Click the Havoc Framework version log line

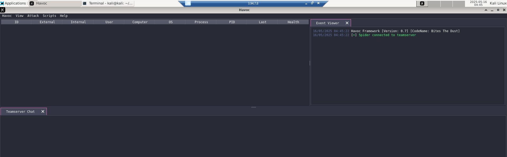pos(405,31)
